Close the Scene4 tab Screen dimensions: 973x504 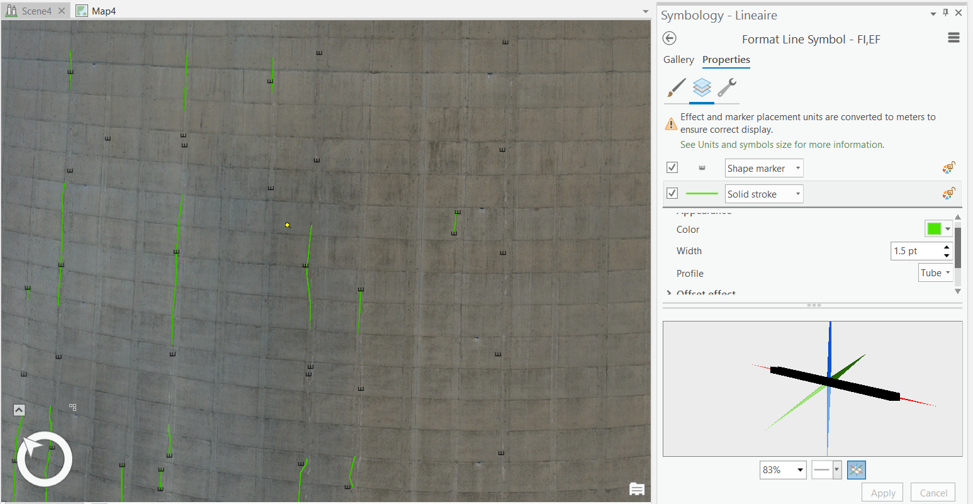click(x=62, y=11)
